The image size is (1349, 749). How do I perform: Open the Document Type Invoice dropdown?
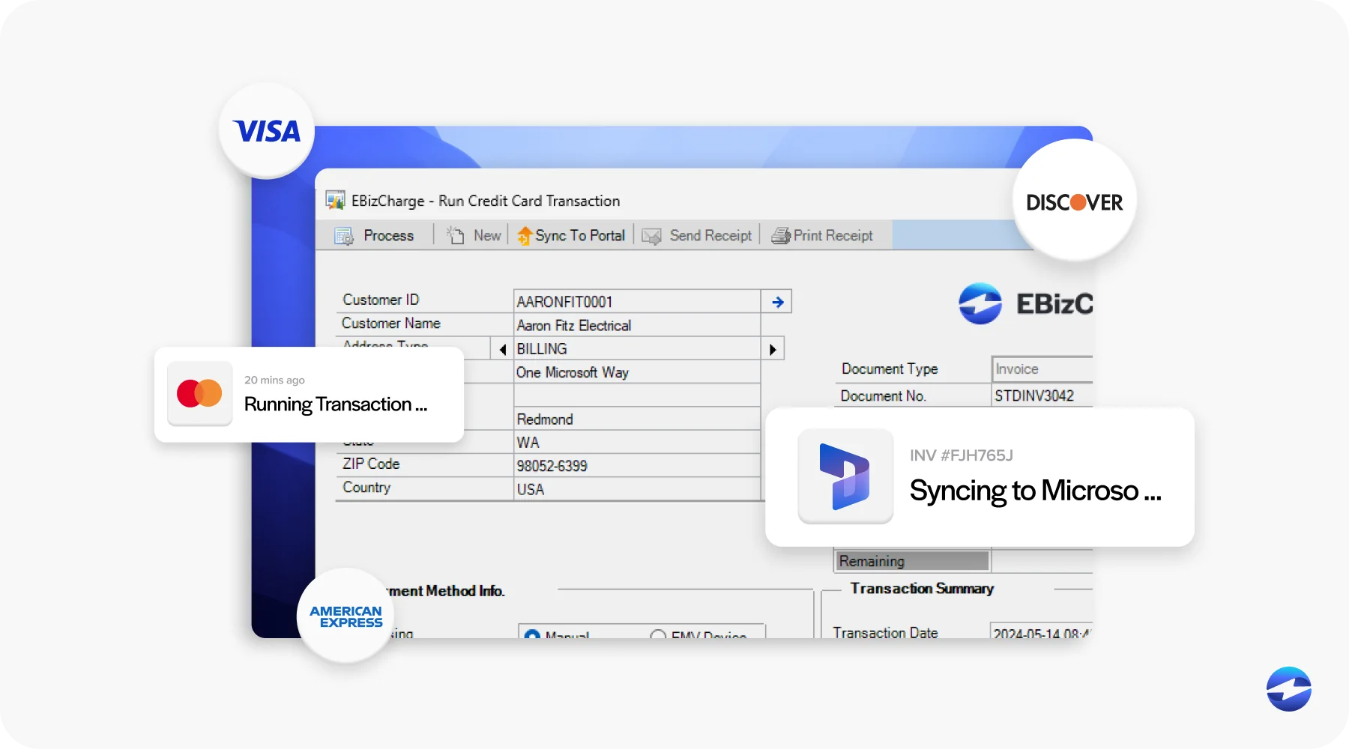(x=1042, y=369)
